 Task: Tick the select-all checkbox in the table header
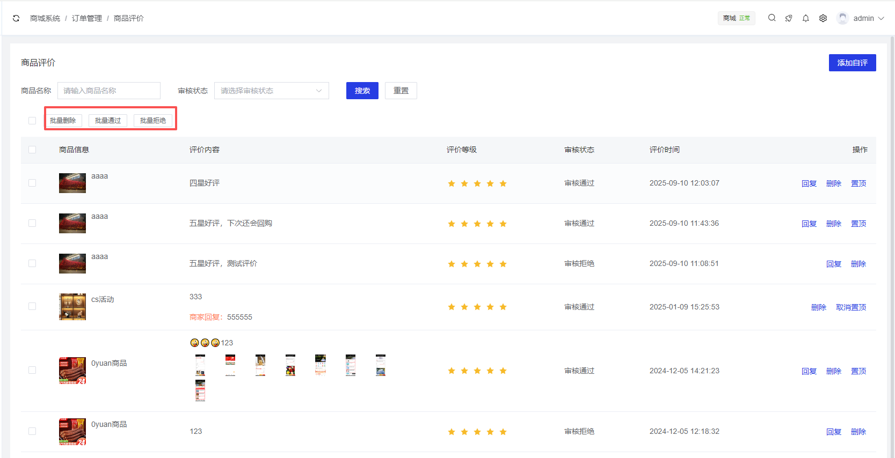tap(32, 150)
